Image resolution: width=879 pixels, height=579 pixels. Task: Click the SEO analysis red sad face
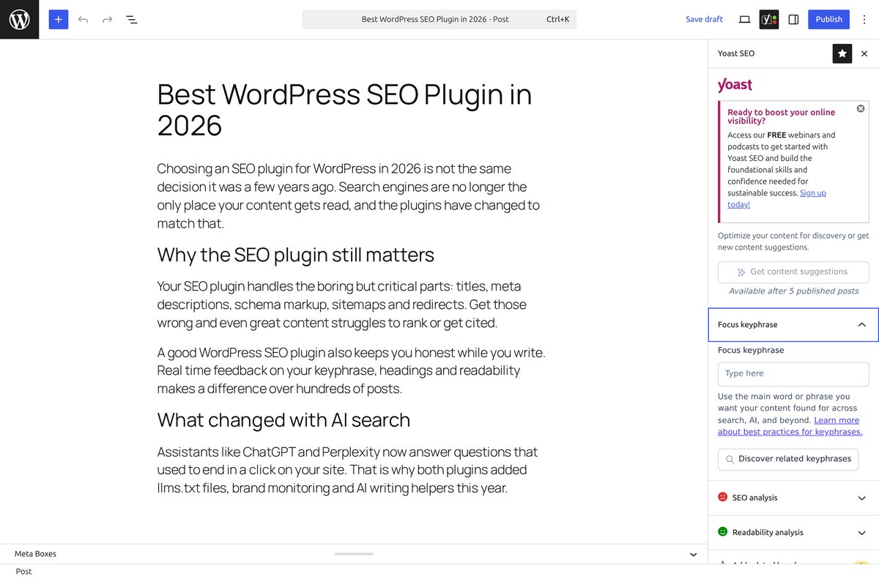722,497
